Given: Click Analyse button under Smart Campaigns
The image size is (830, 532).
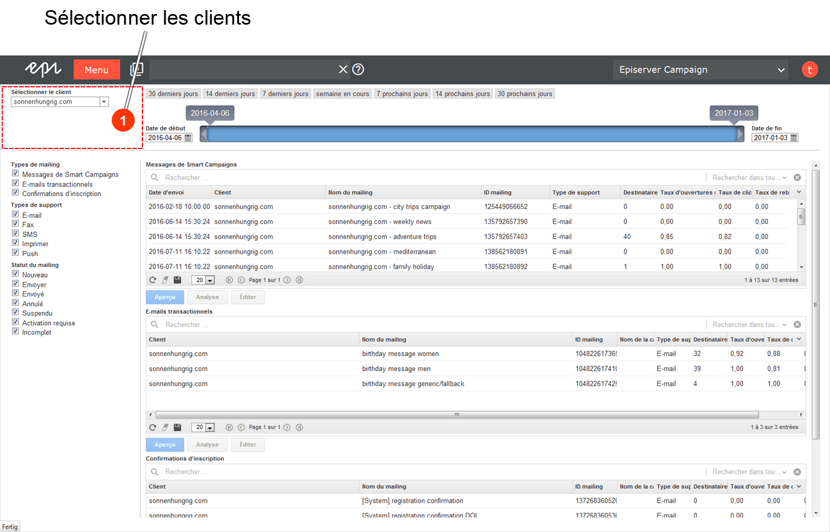Looking at the screenshot, I should (x=208, y=297).
